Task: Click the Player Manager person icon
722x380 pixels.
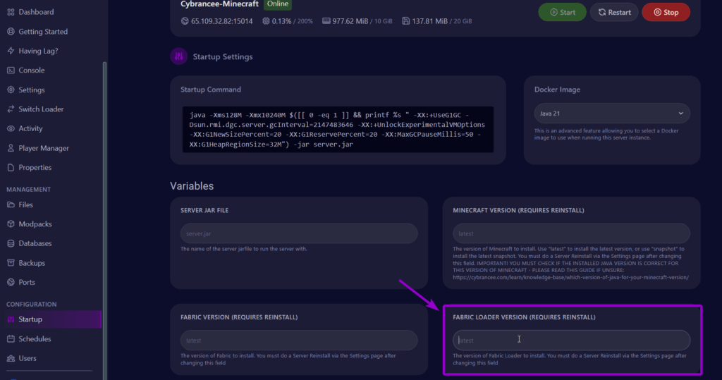Action: [x=11, y=148]
